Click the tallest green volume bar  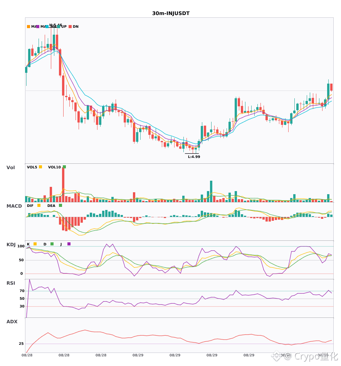[x=211, y=191]
